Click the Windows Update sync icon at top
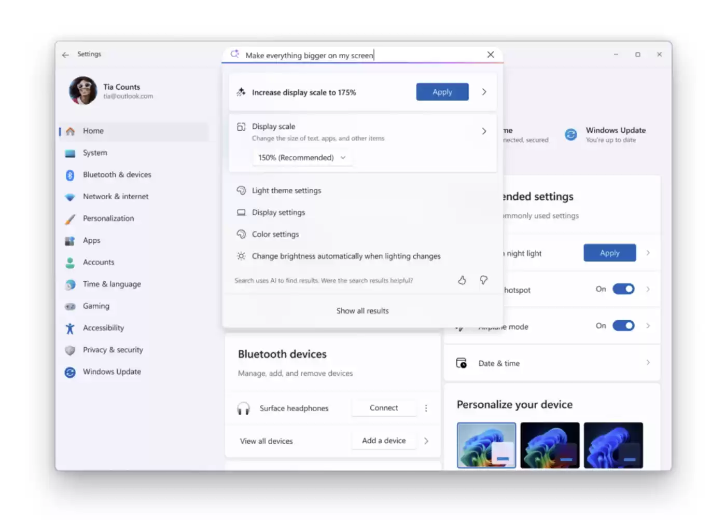Image resolution: width=726 pixels, height=520 pixels. 570,135
